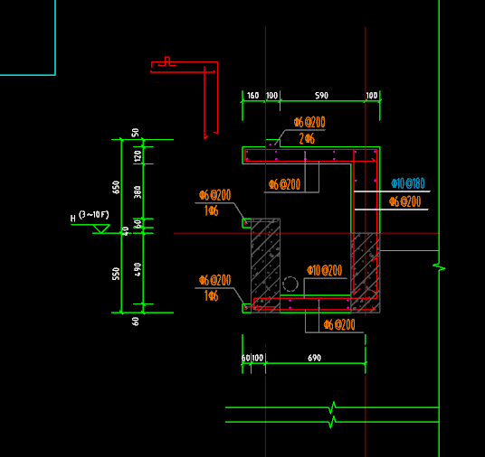Click hatched wall beneath the red vertical stirrup
The height and width of the screenshot is (457, 485).
click(366, 273)
